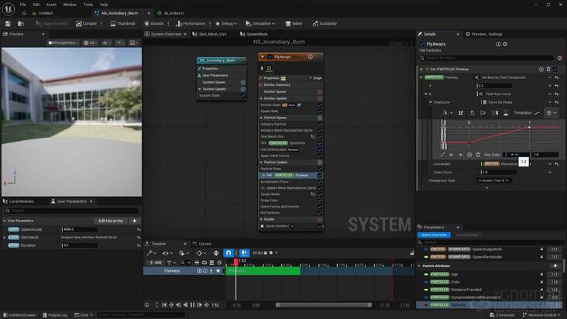Toggle the Acceleration Force module checkbox

point(320,182)
